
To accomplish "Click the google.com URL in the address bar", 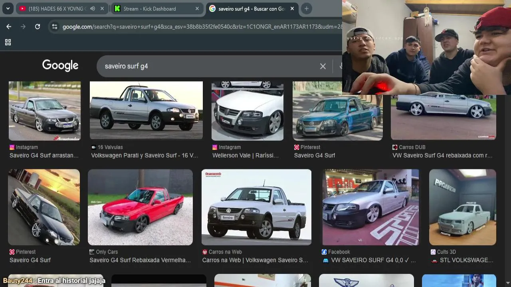I will [x=202, y=27].
